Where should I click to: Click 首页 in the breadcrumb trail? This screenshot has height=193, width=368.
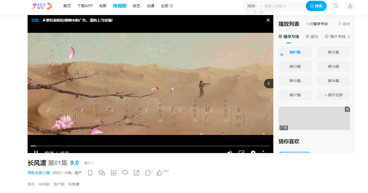[31, 184]
